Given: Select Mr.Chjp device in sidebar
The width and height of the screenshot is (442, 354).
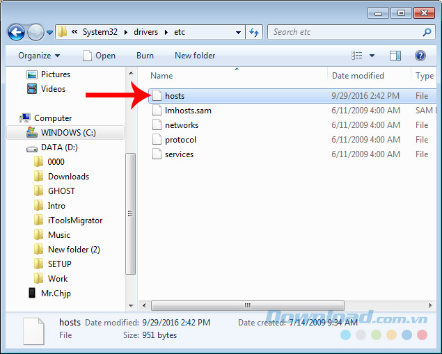Looking at the screenshot, I should pyautogui.click(x=49, y=293).
